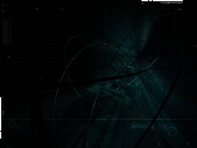Click the short white bar at lower-left edge
The image size is (197, 148).
[1, 135]
